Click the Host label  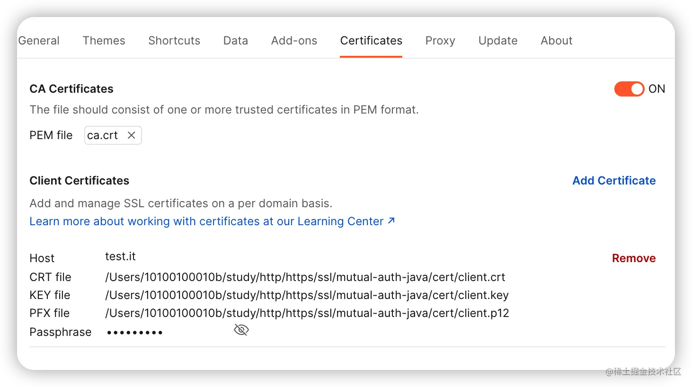[x=42, y=258]
